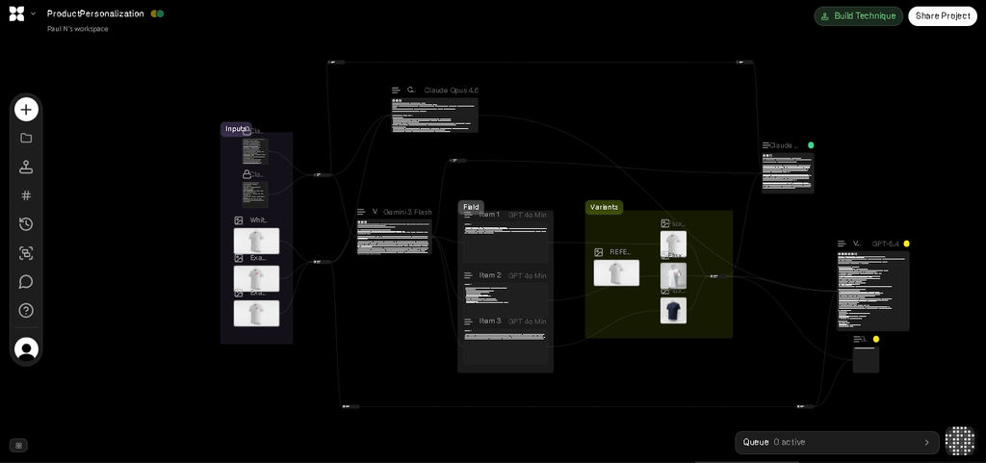986x463 pixels.
Task: Click the GPT-5.4 model label
Action: click(886, 244)
